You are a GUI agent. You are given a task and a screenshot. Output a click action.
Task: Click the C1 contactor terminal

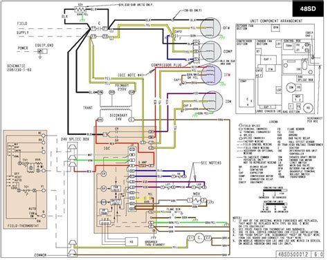coord(190,237)
